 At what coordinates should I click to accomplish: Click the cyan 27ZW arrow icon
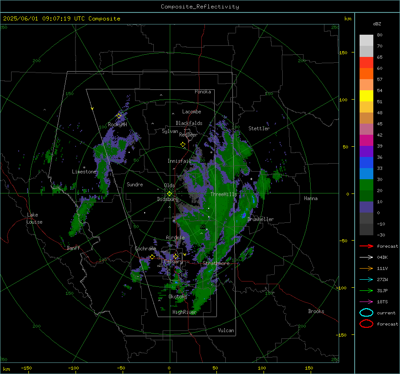coord(366,280)
